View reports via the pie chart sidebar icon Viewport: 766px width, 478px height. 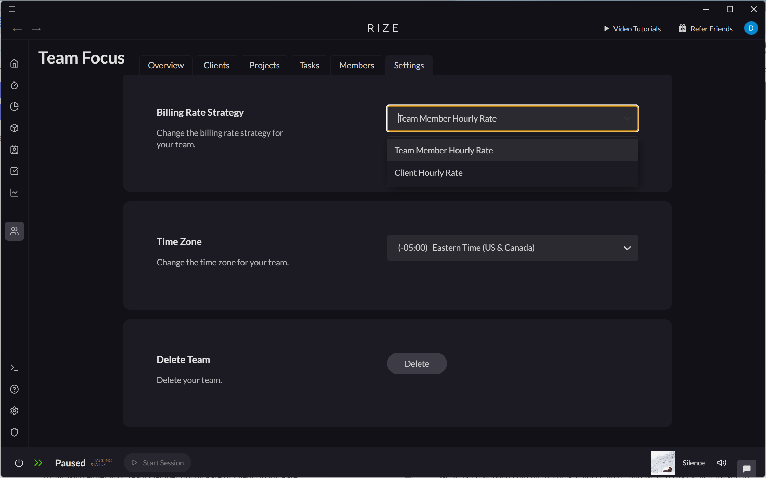[x=14, y=107]
